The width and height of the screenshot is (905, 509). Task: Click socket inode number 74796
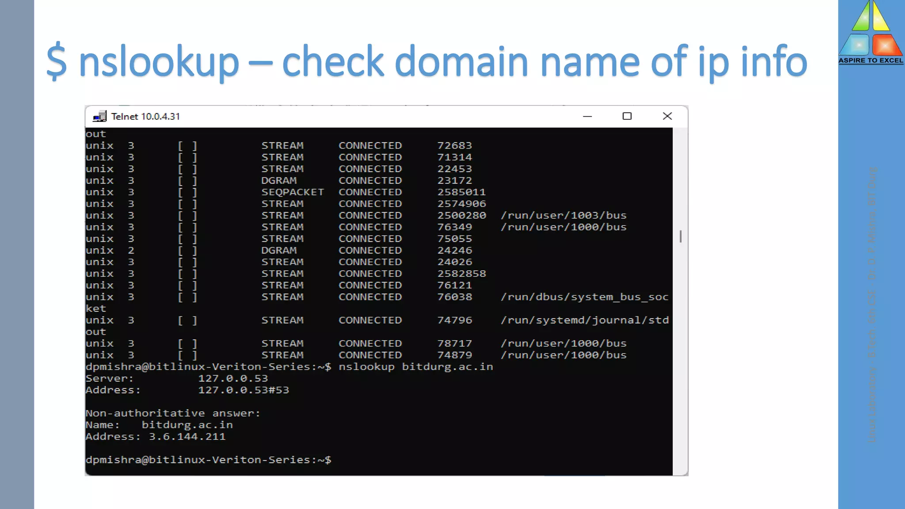[x=455, y=320]
